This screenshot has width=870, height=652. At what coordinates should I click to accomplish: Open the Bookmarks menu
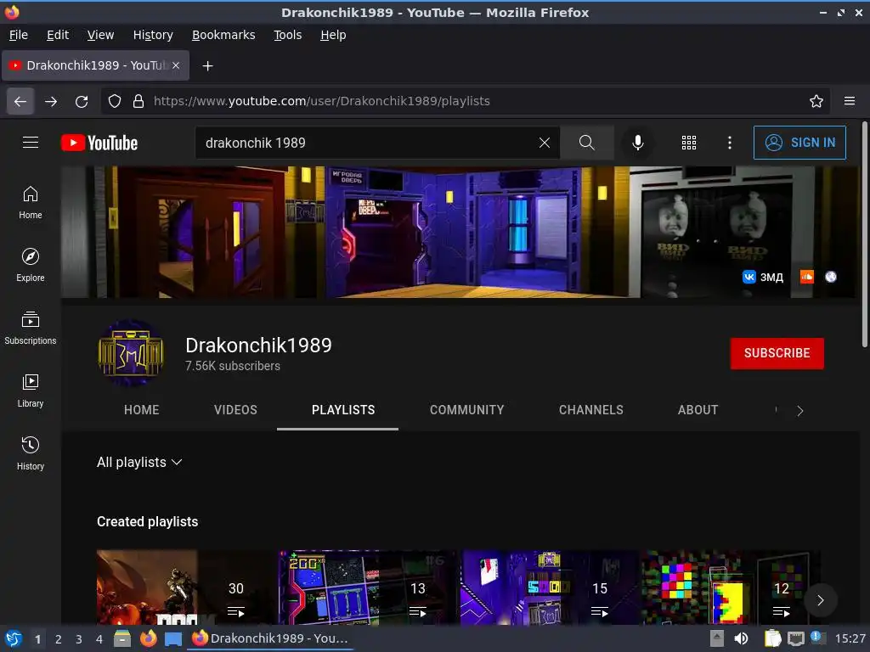point(223,35)
